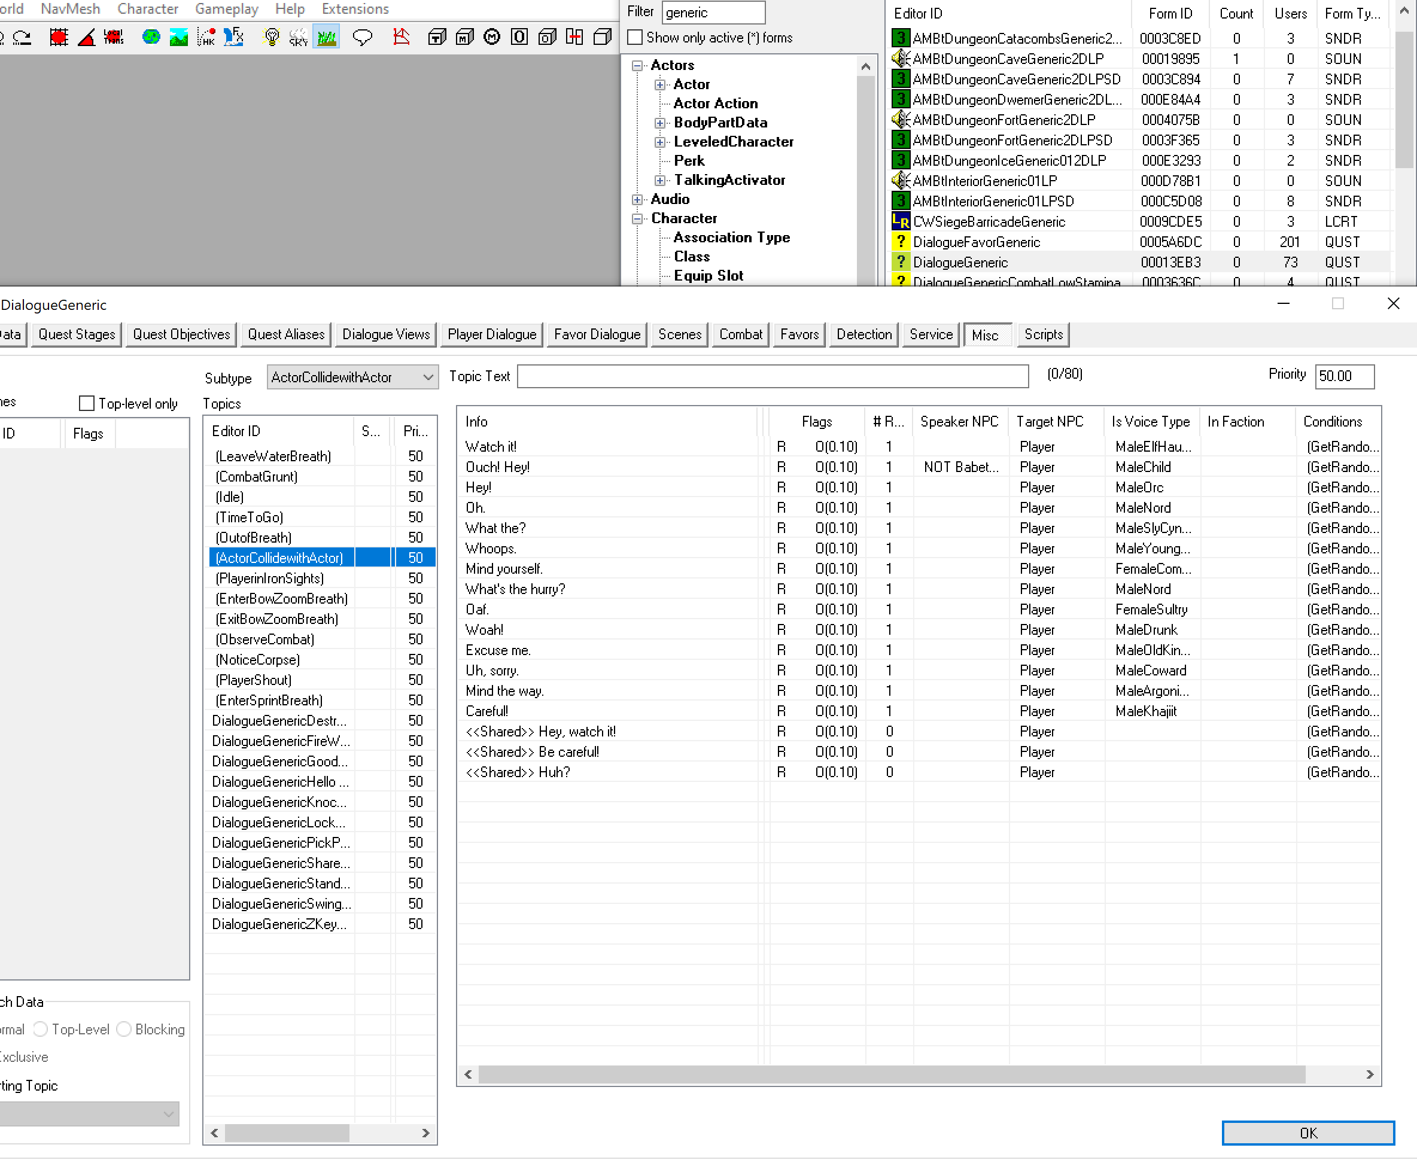Image resolution: width=1417 pixels, height=1160 pixels.
Task: Enable Show only active forms checkbox
Action: (635, 38)
